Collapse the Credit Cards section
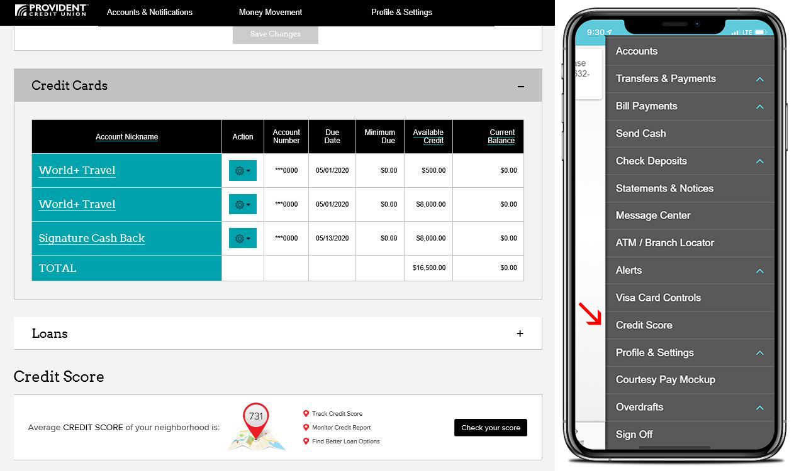 521,86
